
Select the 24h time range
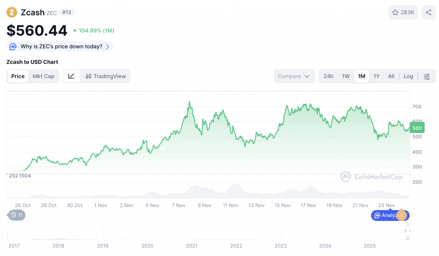328,76
